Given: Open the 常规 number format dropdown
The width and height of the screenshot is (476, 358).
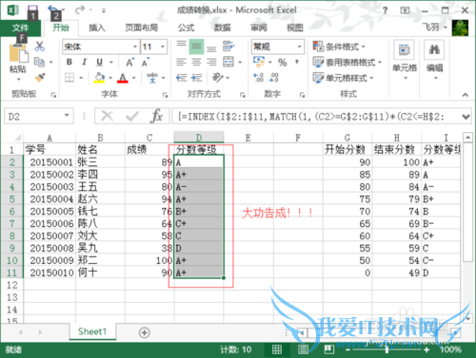Looking at the screenshot, I should pyautogui.click(x=299, y=47).
